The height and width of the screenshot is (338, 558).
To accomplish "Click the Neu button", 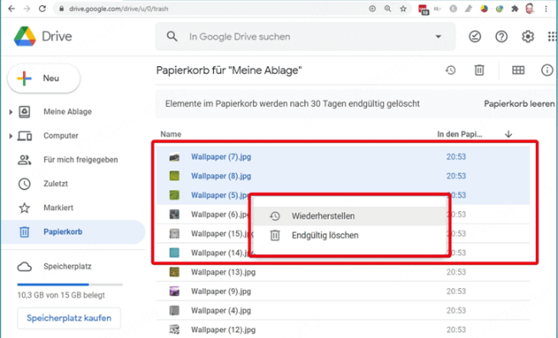I will pyautogui.click(x=44, y=78).
